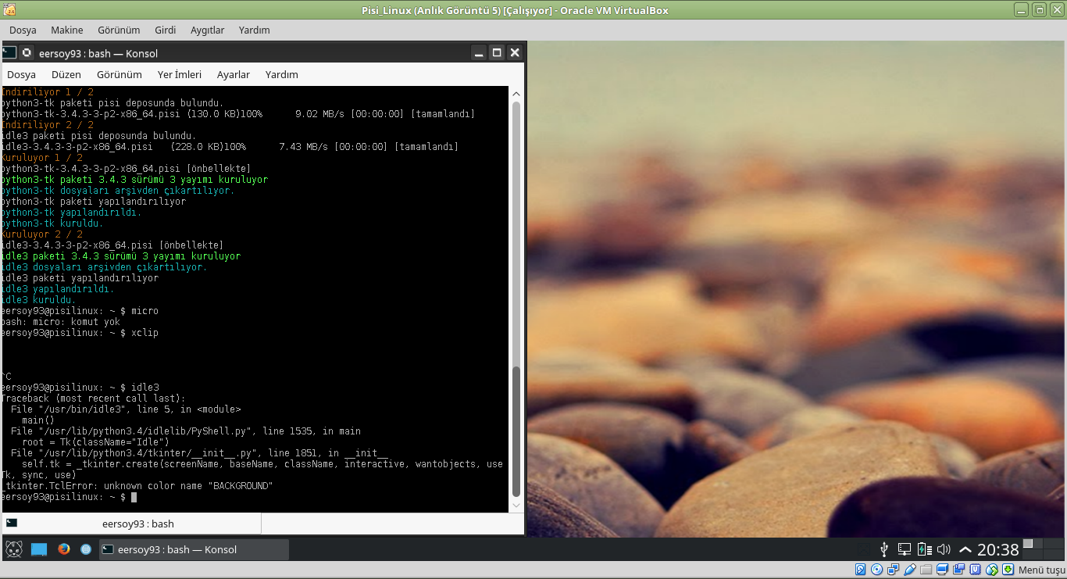This screenshot has width=1067, height=579.
Task: Open Konsol Yardım menu
Action: point(282,74)
